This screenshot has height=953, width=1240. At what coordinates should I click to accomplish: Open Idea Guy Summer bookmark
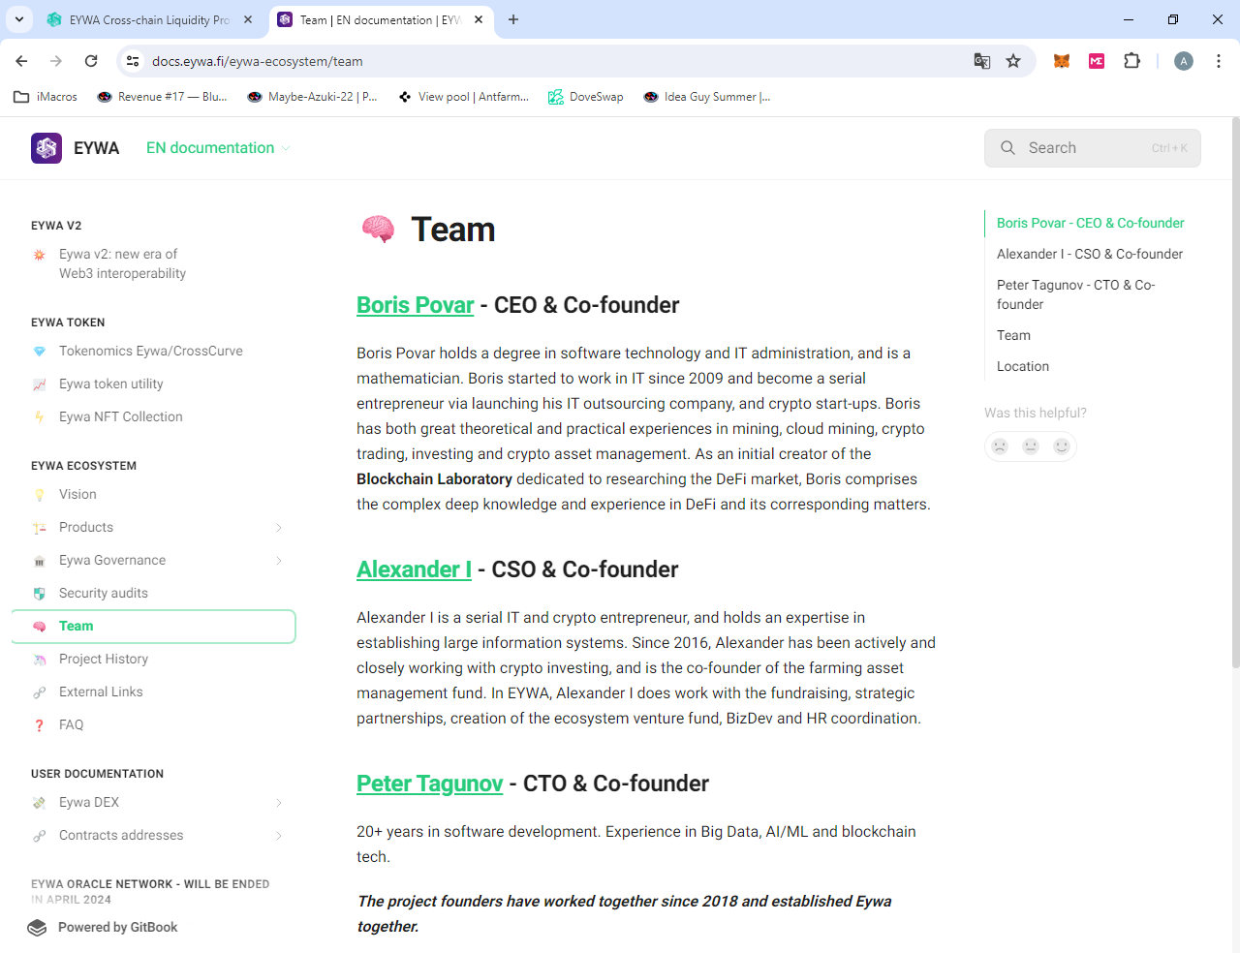click(x=707, y=97)
